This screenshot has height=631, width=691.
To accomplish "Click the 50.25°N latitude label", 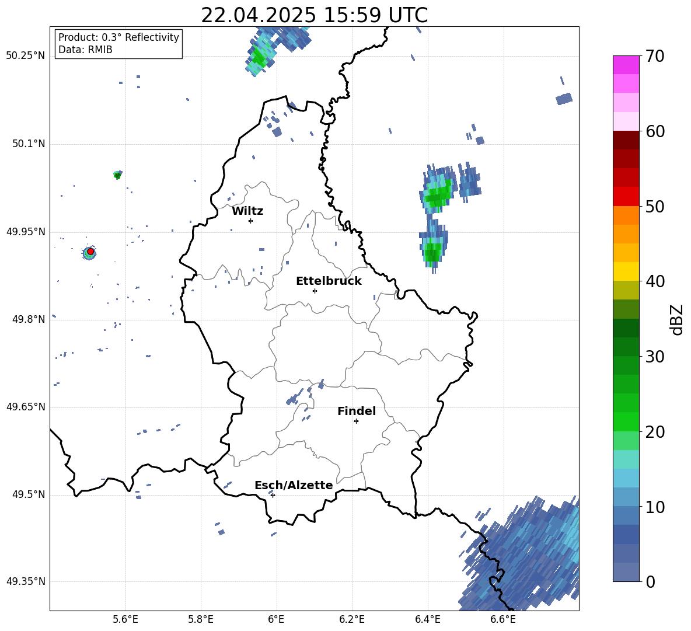I will [x=26, y=55].
